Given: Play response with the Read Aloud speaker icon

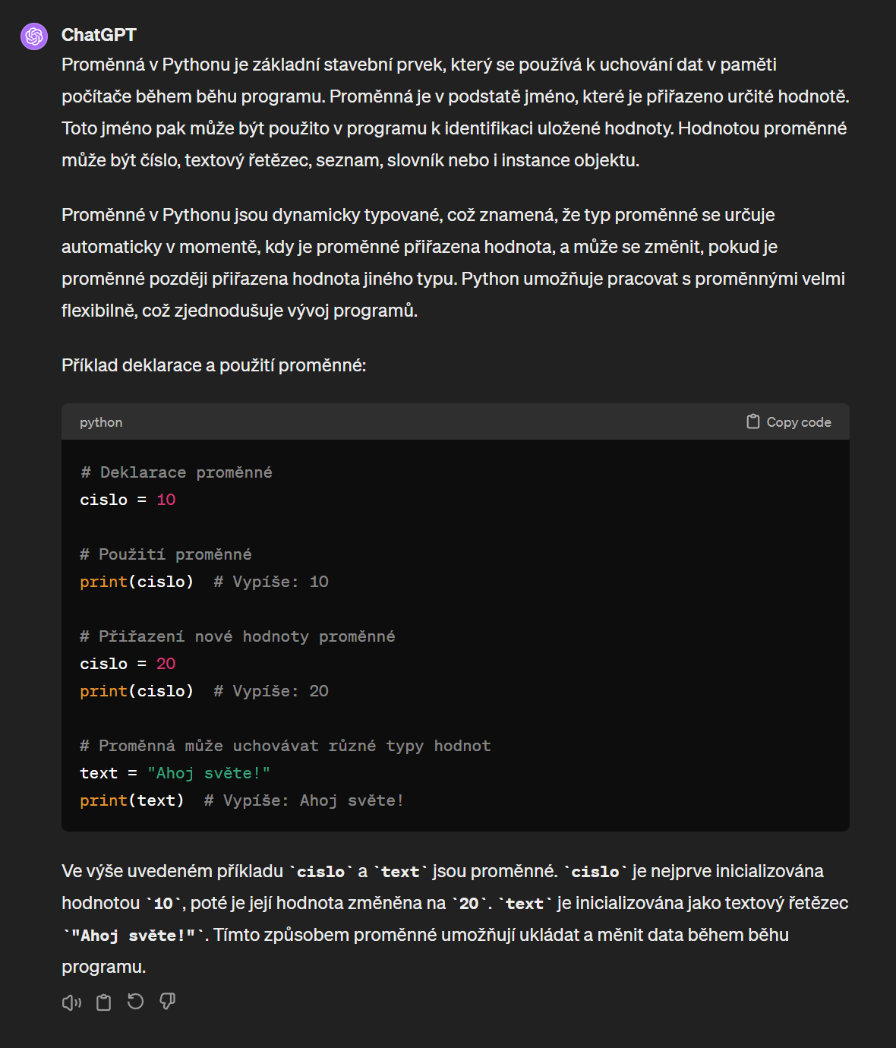Looking at the screenshot, I should pyautogui.click(x=71, y=1002).
